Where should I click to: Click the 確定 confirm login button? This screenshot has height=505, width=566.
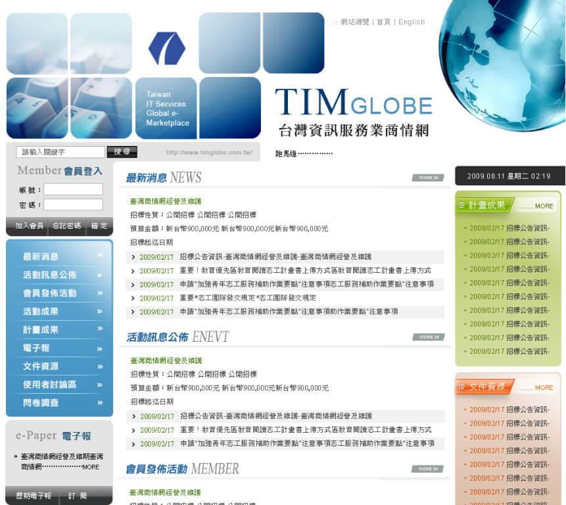point(99,226)
